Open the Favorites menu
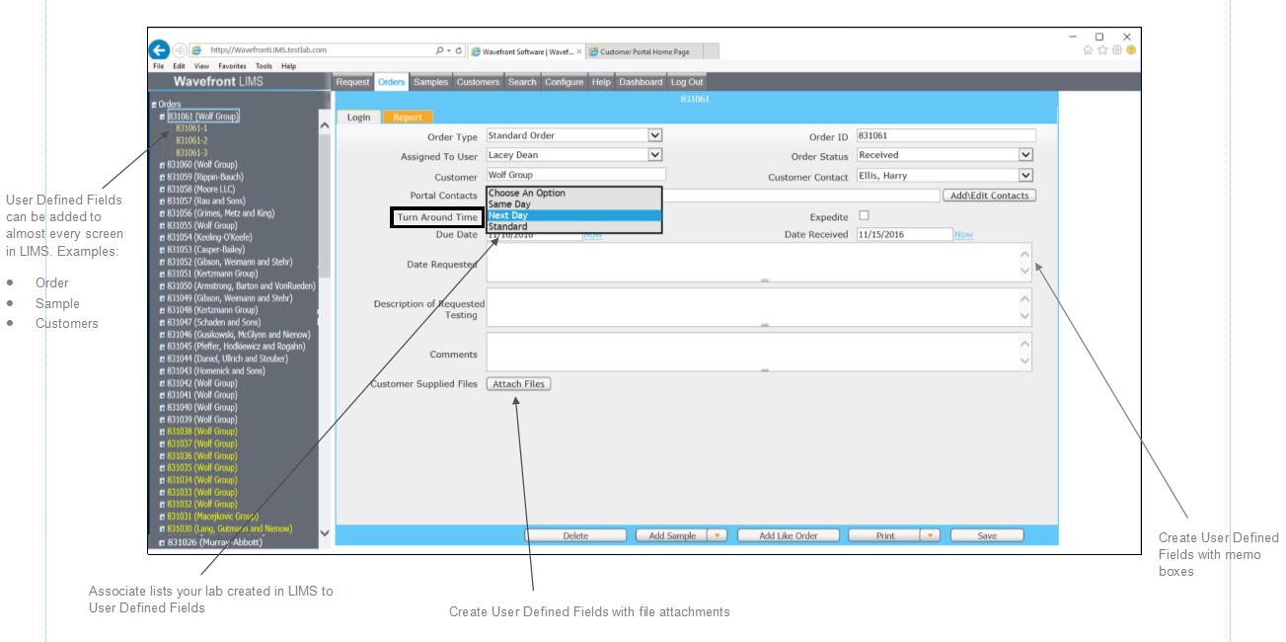The height and width of the screenshot is (642, 1286). pyautogui.click(x=233, y=66)
